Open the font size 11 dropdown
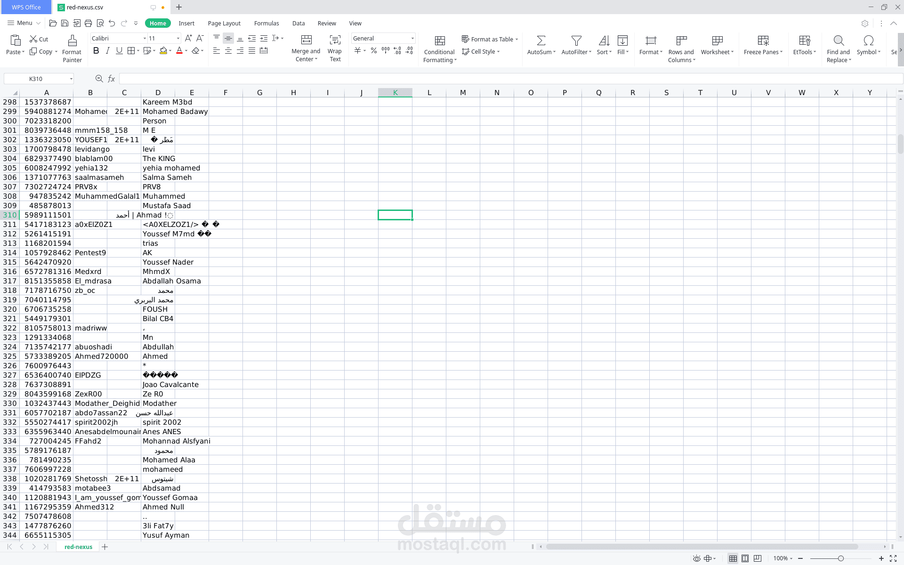This screenshot has height=565, width=904. pyautogui.click(x=178, y=39)
